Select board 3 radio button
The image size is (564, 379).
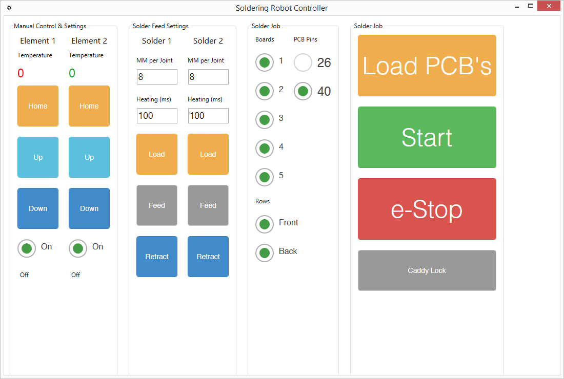265,120
